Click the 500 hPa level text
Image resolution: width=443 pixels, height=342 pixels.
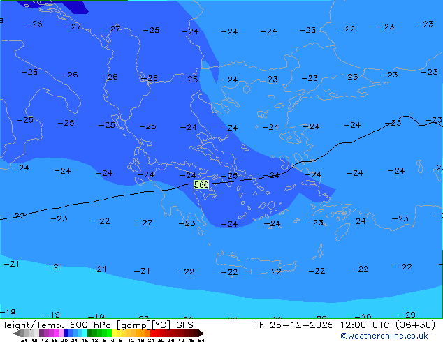[92, 325]
